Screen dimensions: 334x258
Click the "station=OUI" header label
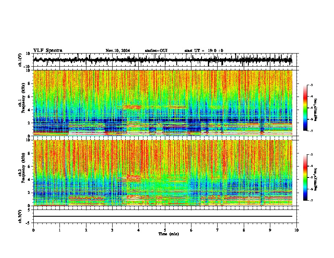click(156, 51)
